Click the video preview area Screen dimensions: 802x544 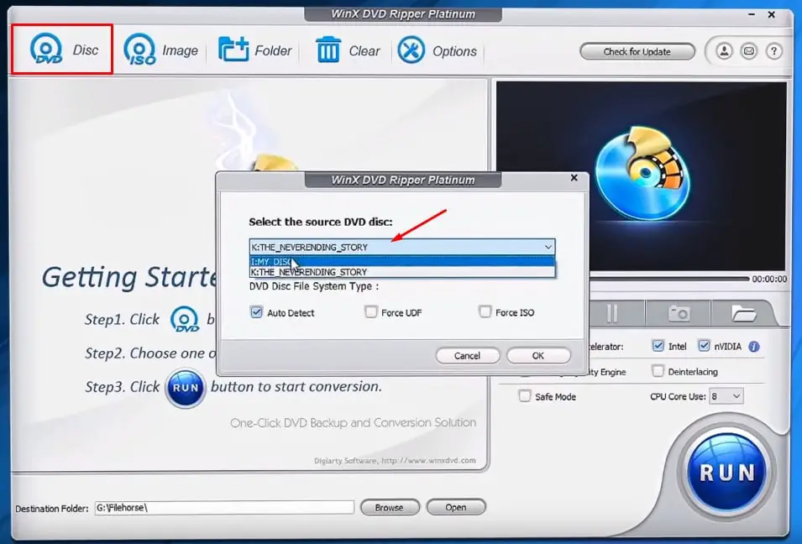(x=642, y=176)
